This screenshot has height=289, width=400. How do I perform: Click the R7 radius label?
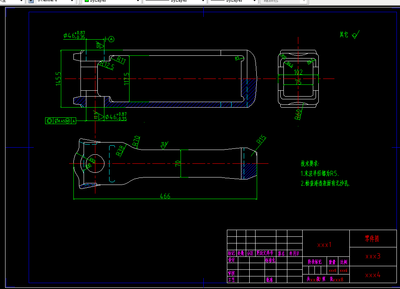coord(237,58)
